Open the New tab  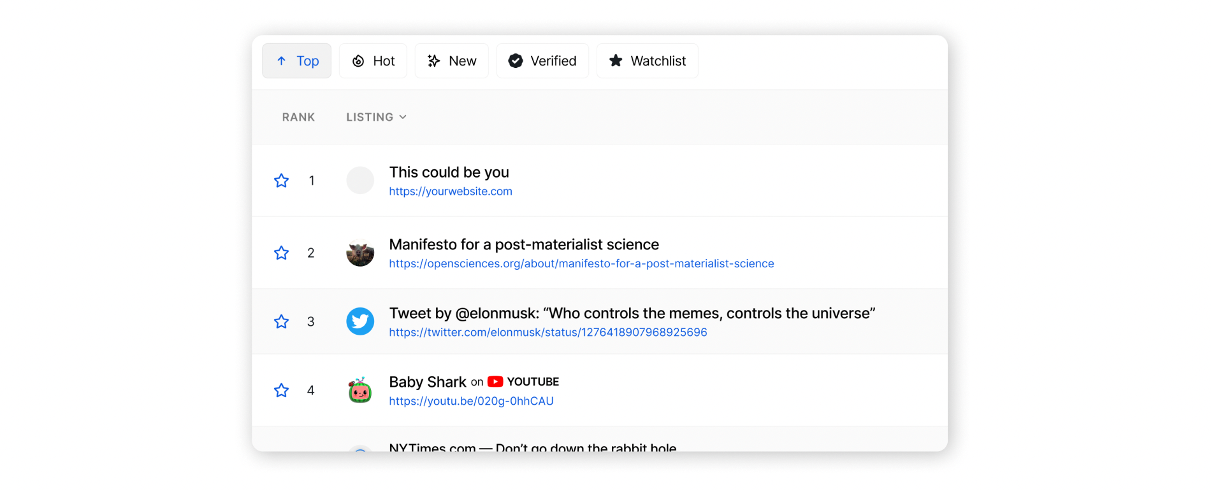pyautogui.click(x=451, y=61)
